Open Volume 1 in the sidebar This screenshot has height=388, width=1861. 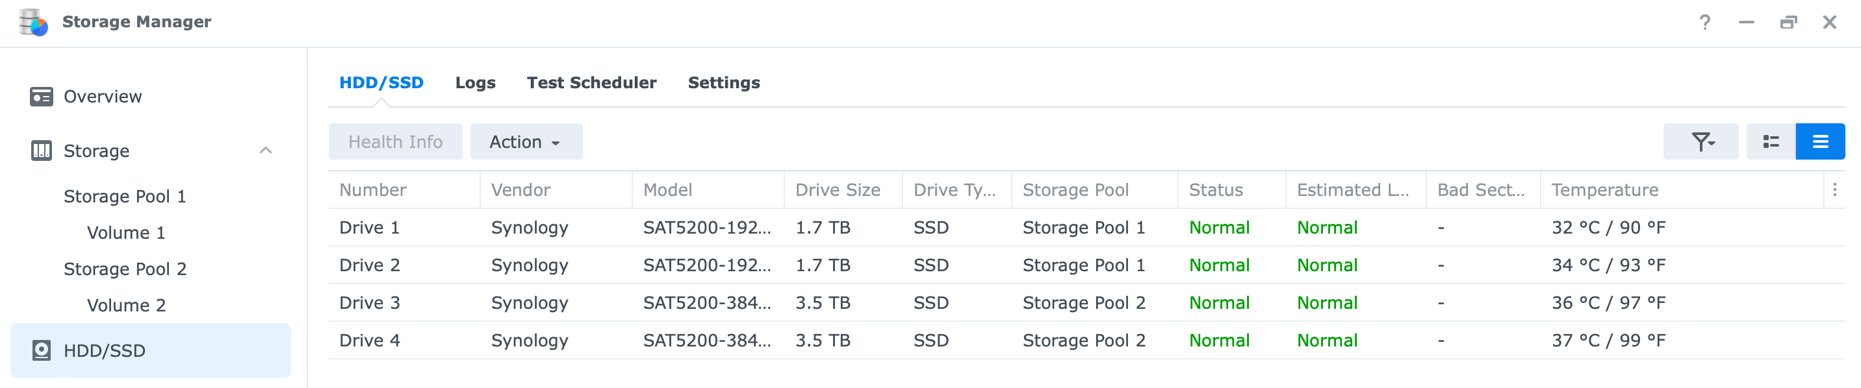click(127, 233)
